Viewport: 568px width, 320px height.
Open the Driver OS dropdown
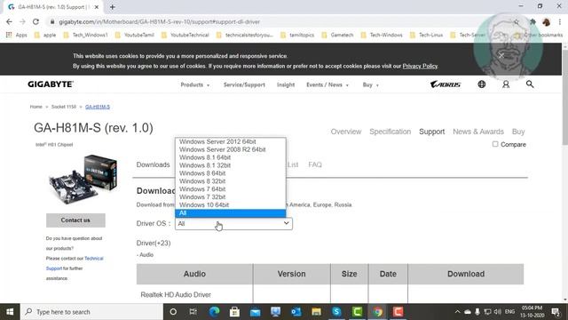pyautogui.click(x=233, y=223)
